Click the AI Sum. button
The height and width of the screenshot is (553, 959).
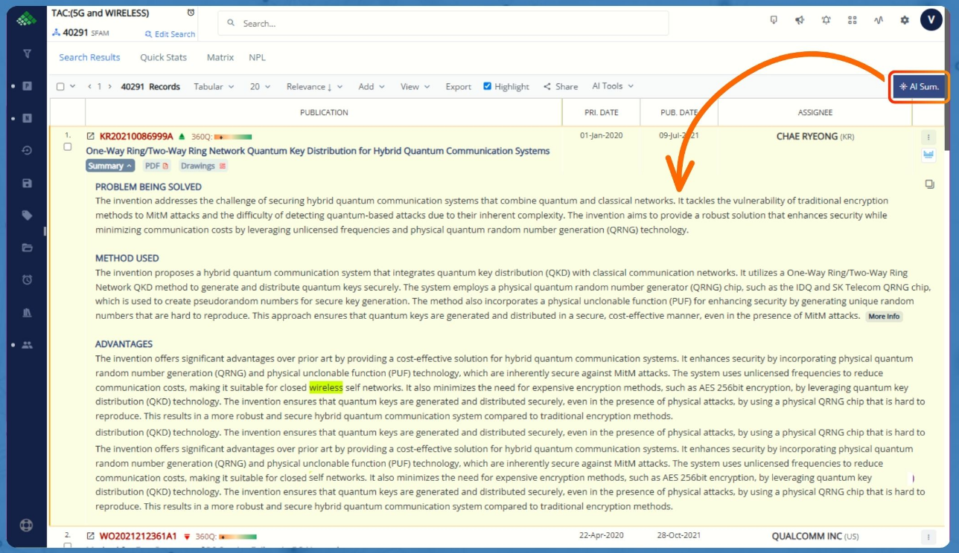pyautogui.click(x=919, y=87)
